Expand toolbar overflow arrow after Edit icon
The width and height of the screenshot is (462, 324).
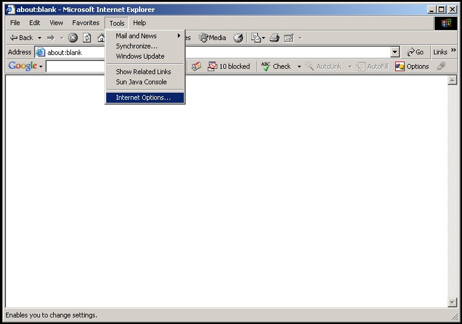[x=300, y=38]
